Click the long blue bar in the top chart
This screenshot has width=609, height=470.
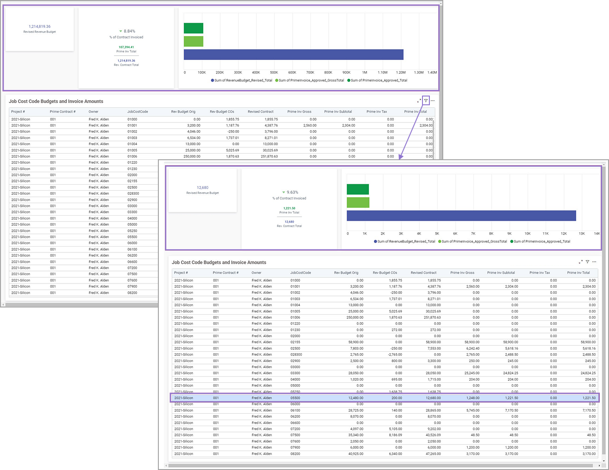tap(294, 54)
